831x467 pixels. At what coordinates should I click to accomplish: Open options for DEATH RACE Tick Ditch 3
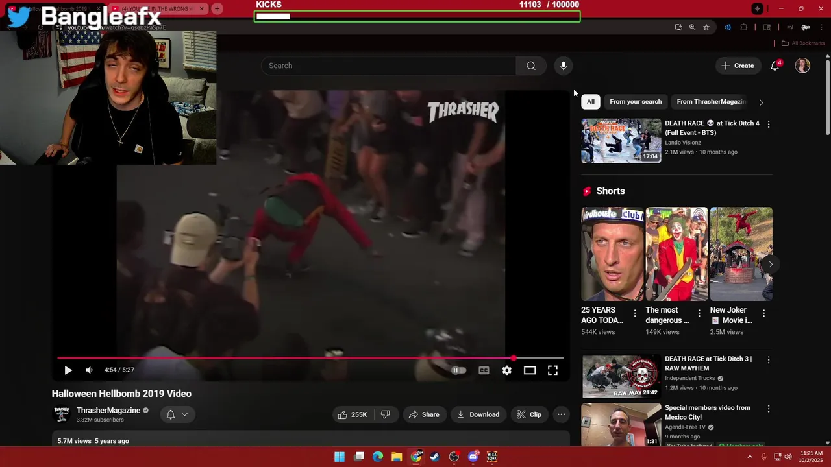(769, 359)
